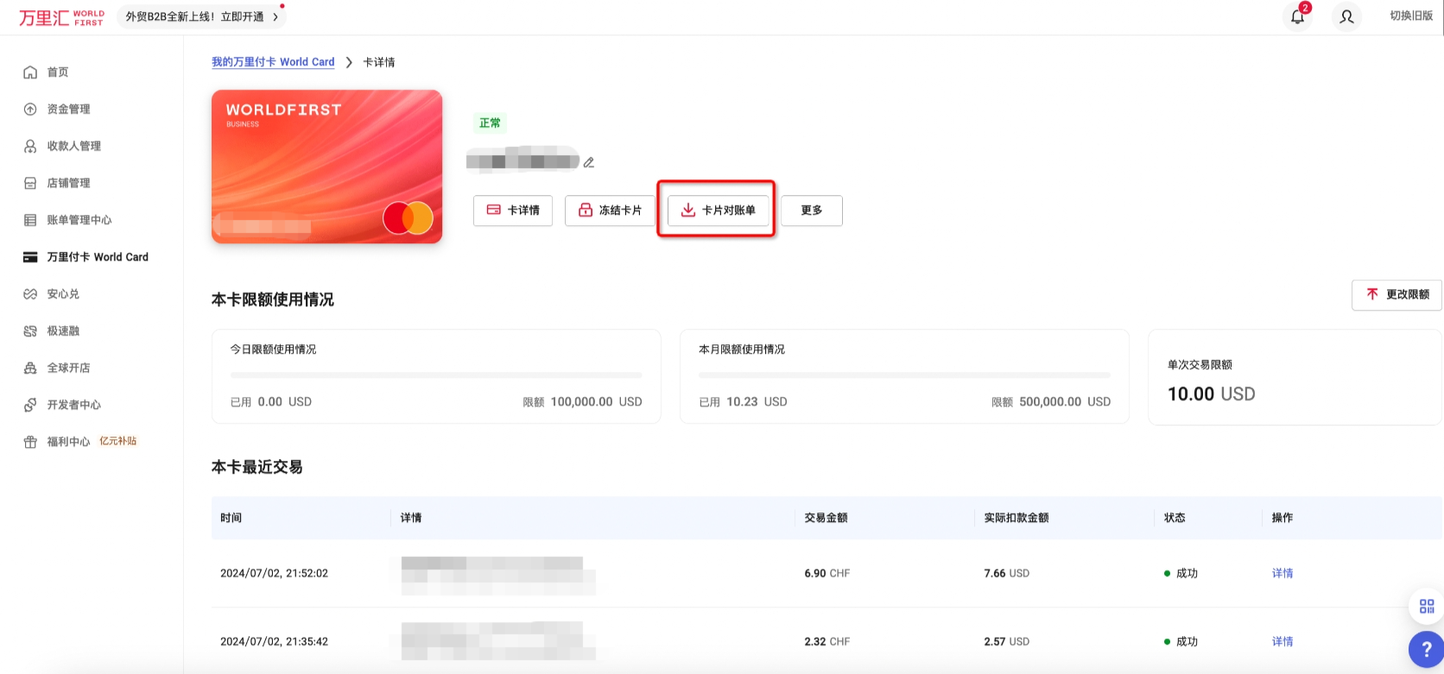Open the user account profile icon
Screen dimensions: 1444x674
1346,16
